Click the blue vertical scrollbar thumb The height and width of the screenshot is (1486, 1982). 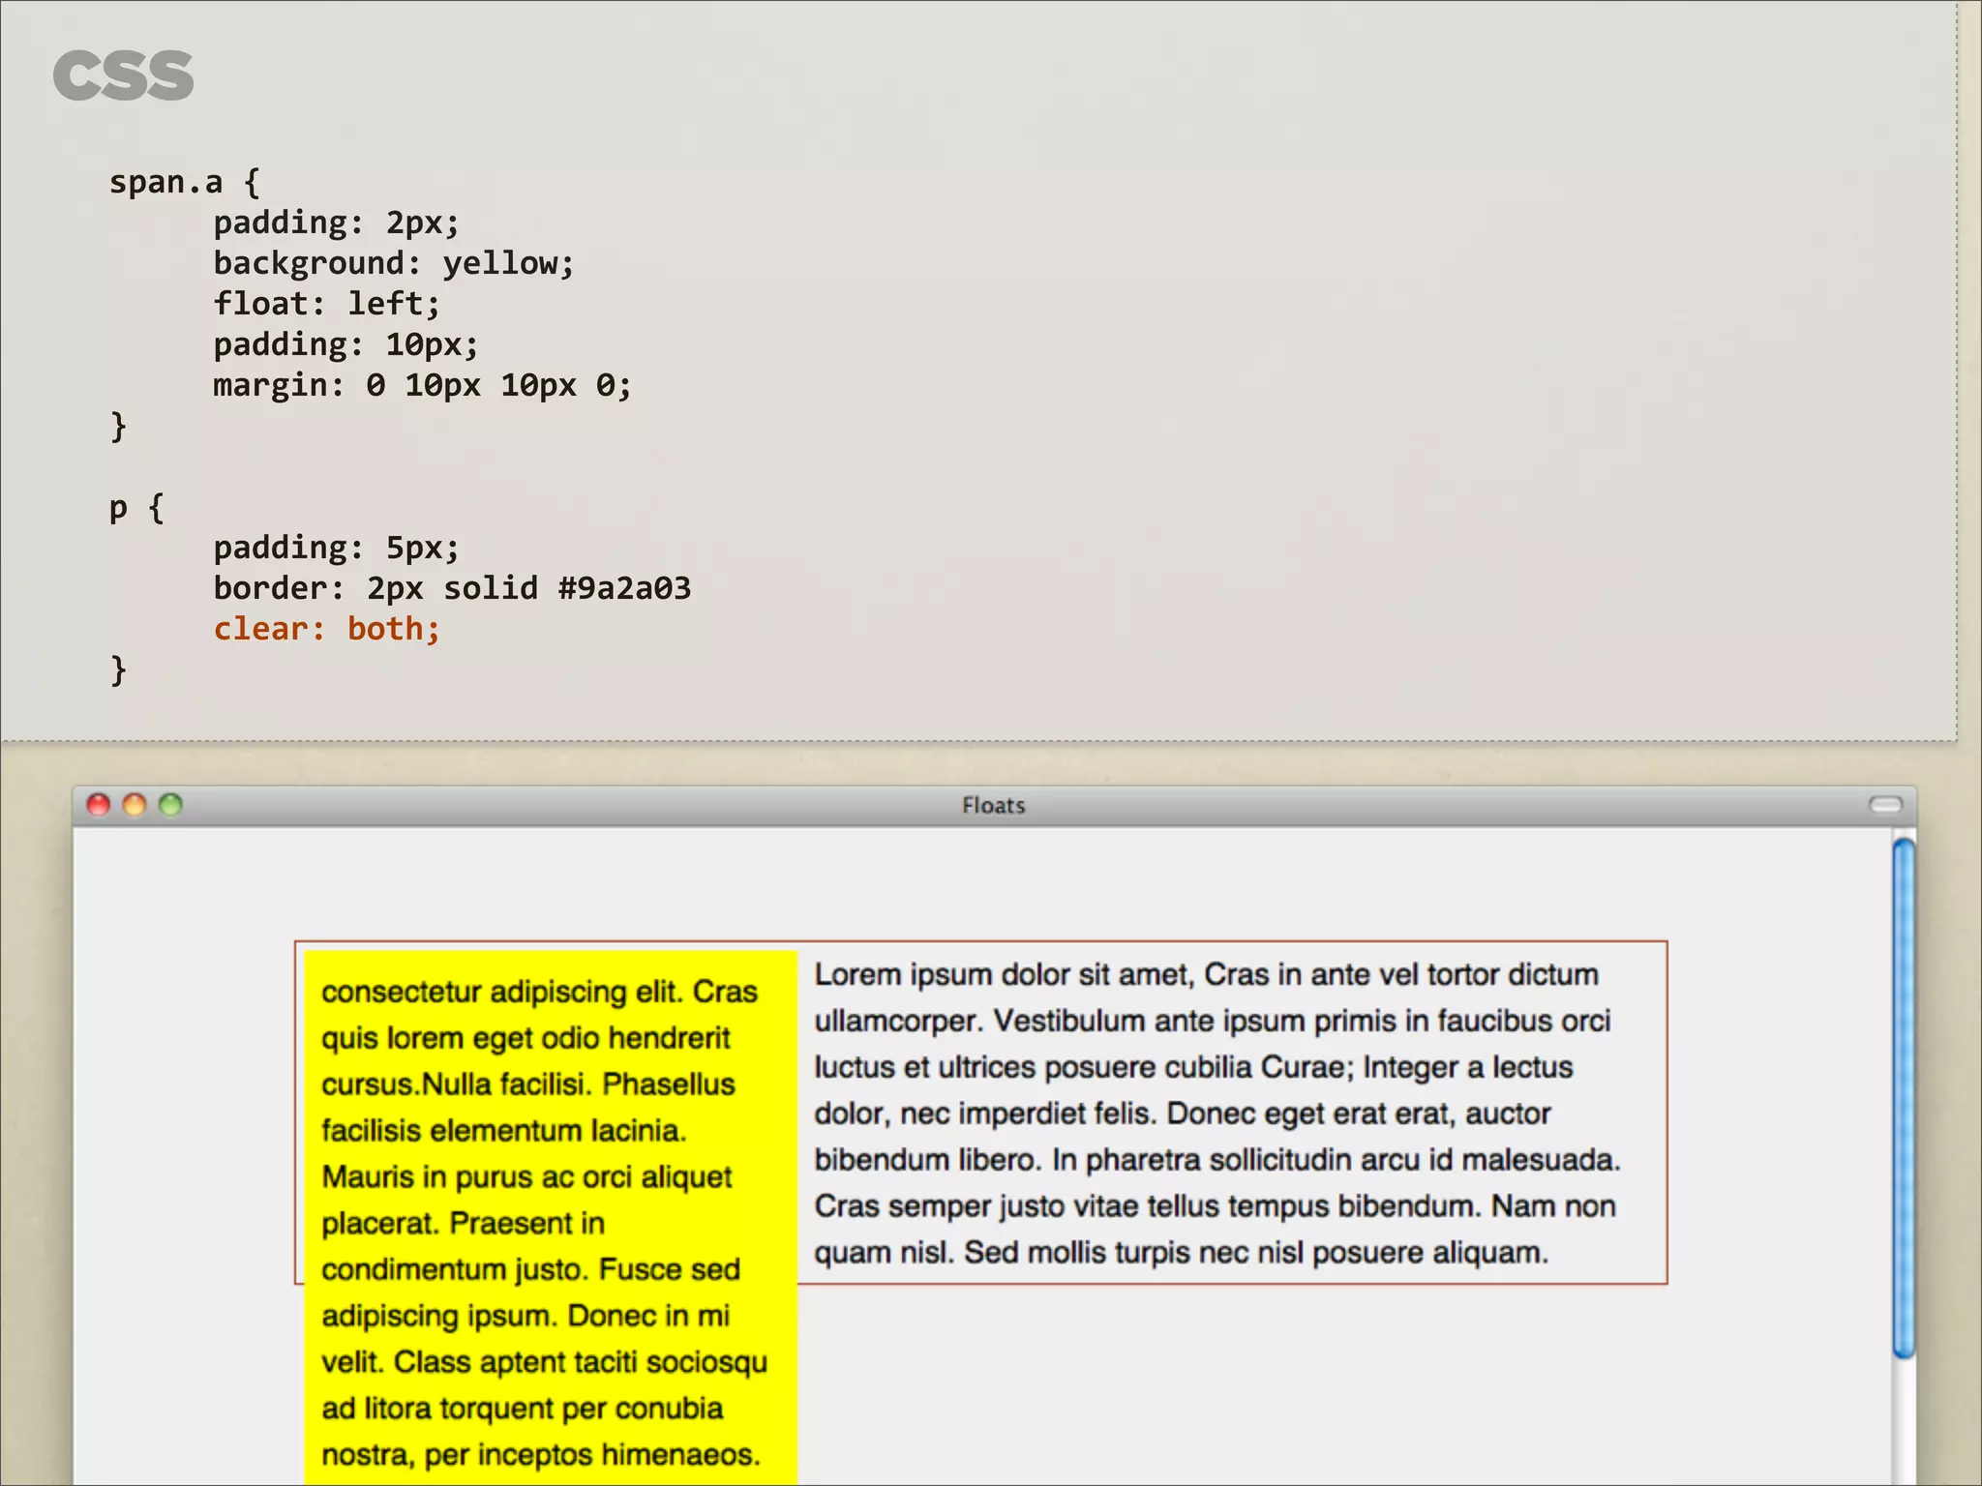1904,1098
